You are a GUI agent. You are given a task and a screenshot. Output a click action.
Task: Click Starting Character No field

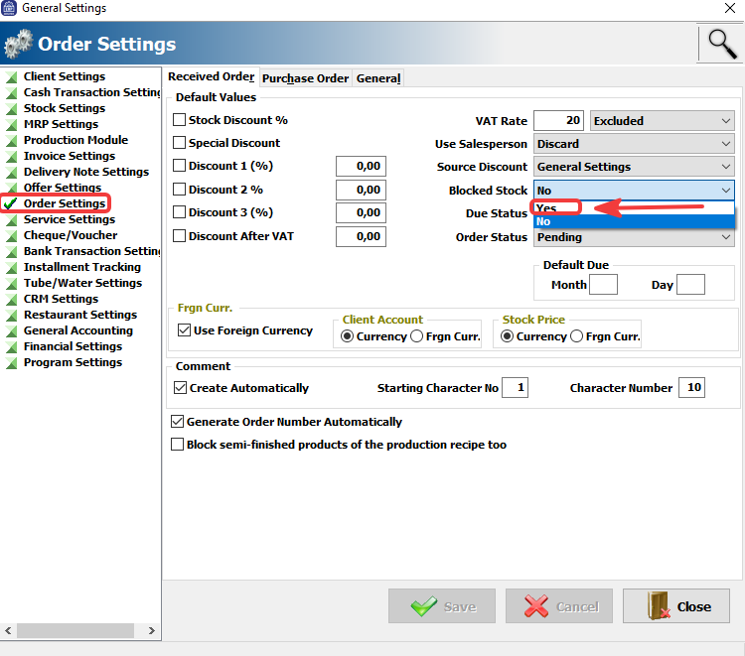[x=515, y=388]
